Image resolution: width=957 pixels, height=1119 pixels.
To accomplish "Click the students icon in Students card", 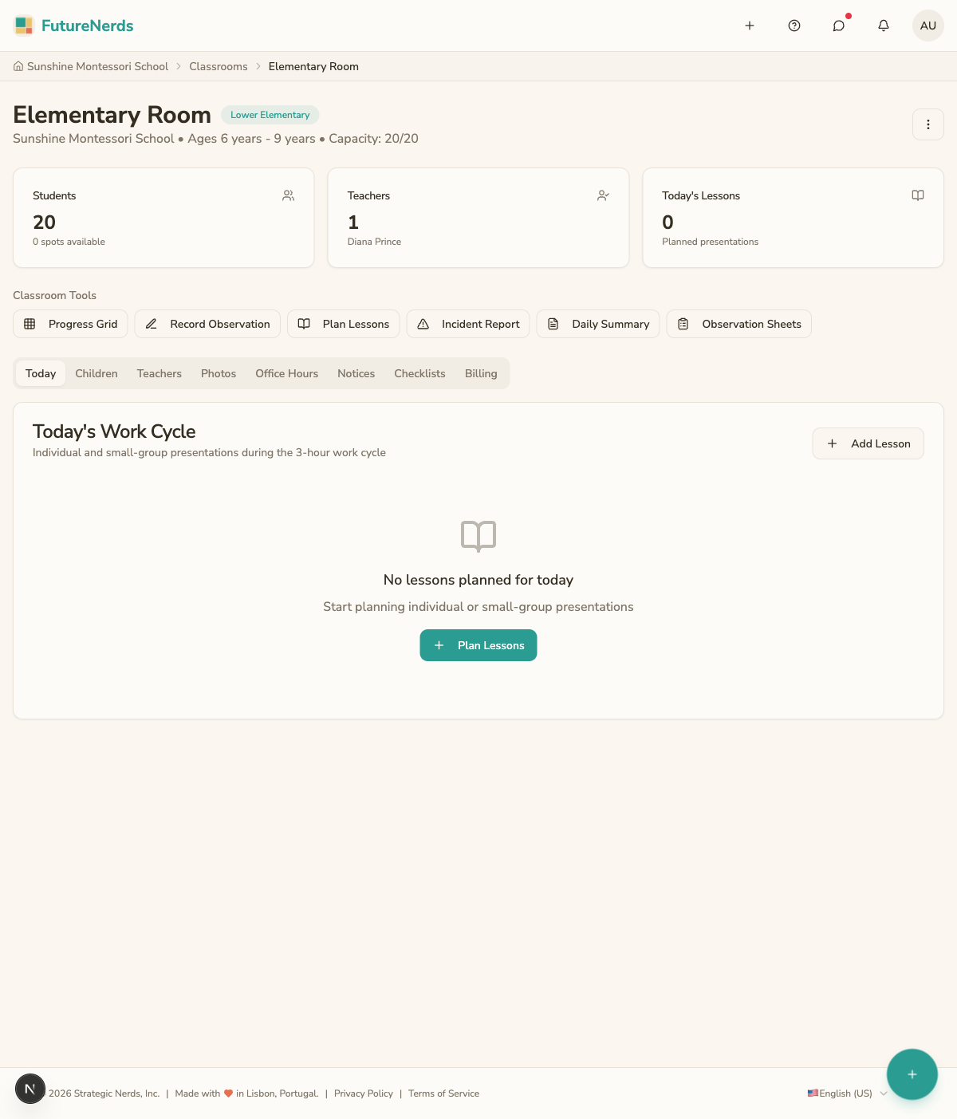I will coord(289,195).
